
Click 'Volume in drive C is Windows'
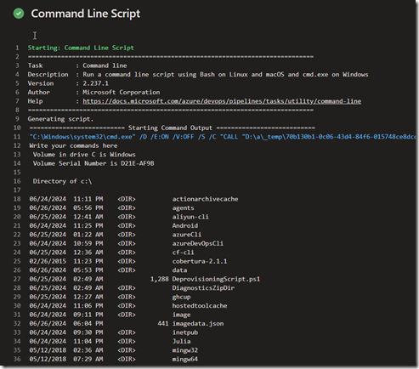[84, 155]
